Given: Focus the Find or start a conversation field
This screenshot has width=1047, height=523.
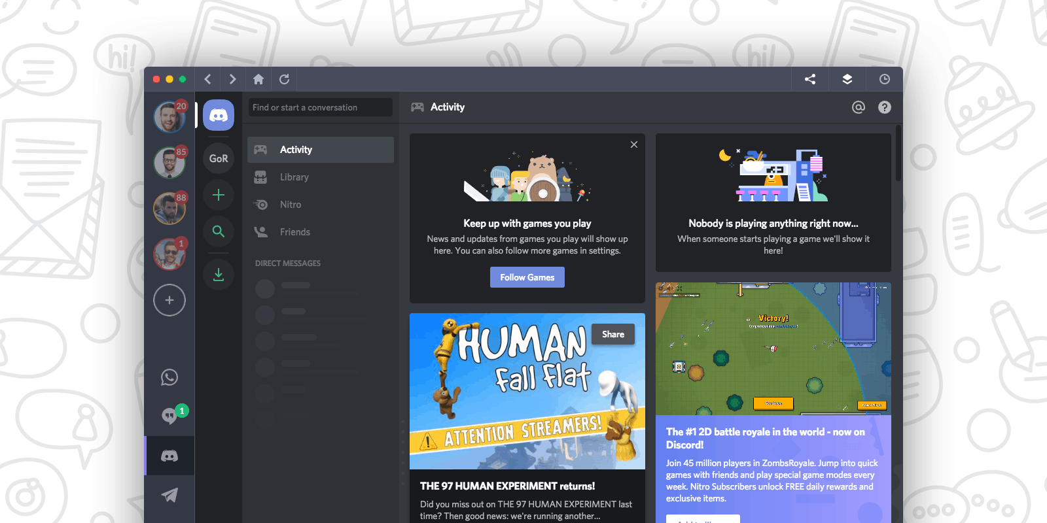Looking at the screenshot, I should pyautogui.click(x=321, y=107).
